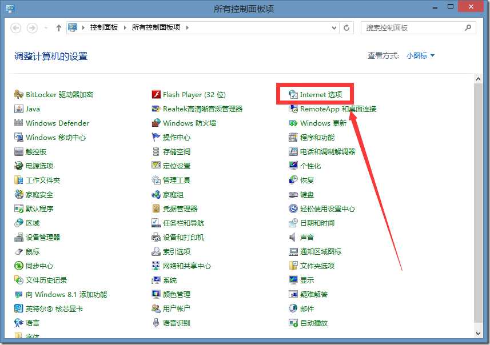
Task: Click the scrollbar up arrow
Action: (478, 79)
